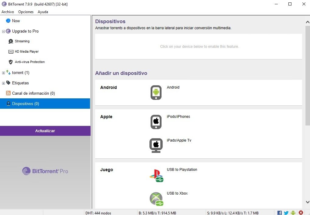The image size is (310, 215).
Task: Open Facebook icon in status bar
Action: click(x=279, y=213)
